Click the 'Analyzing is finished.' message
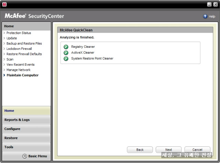This screenshot has height=163, width=220. coord(77,37)
